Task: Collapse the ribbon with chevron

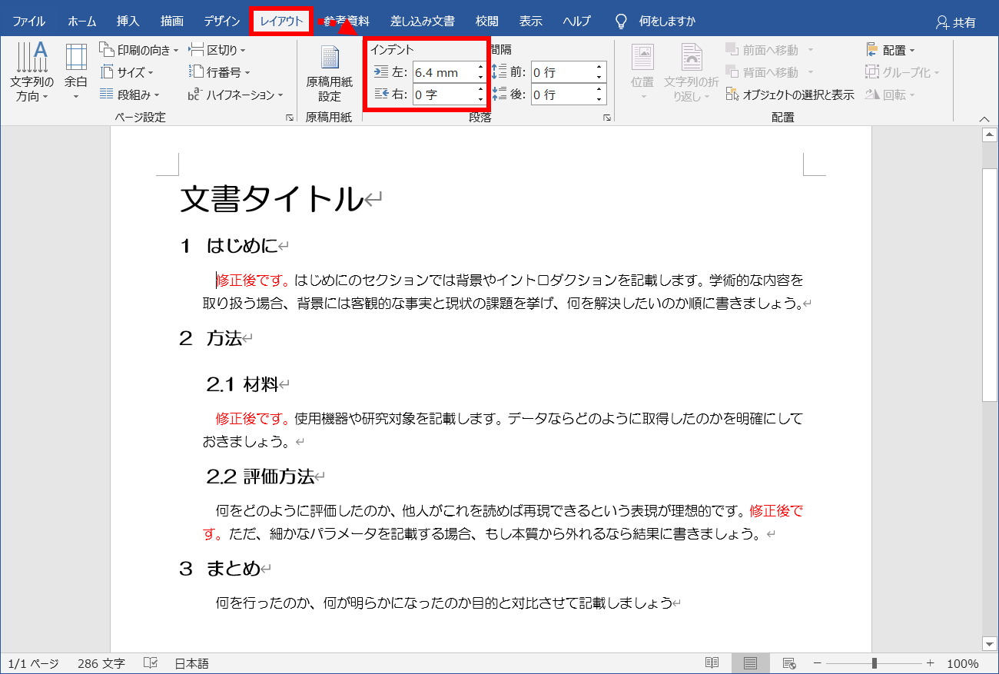Action: coord(984,118)
